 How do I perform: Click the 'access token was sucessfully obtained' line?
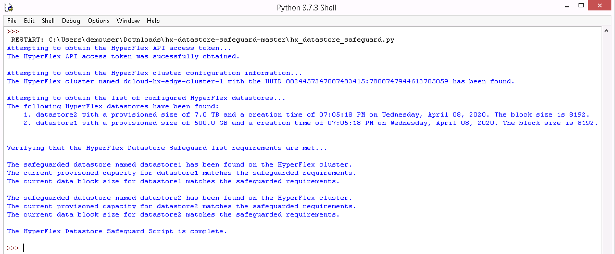click(123, 56)
